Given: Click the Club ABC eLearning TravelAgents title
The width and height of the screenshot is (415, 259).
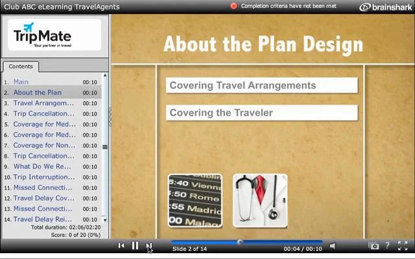Looking at the screenshot, I should [62, 7].
